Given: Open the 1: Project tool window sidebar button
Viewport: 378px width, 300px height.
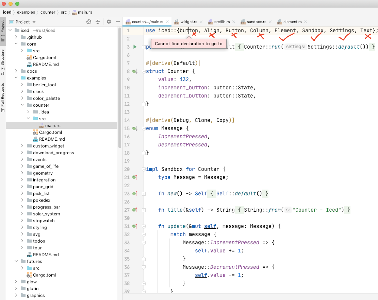Looking at the screenshot, I should click(x=3, y=31).
